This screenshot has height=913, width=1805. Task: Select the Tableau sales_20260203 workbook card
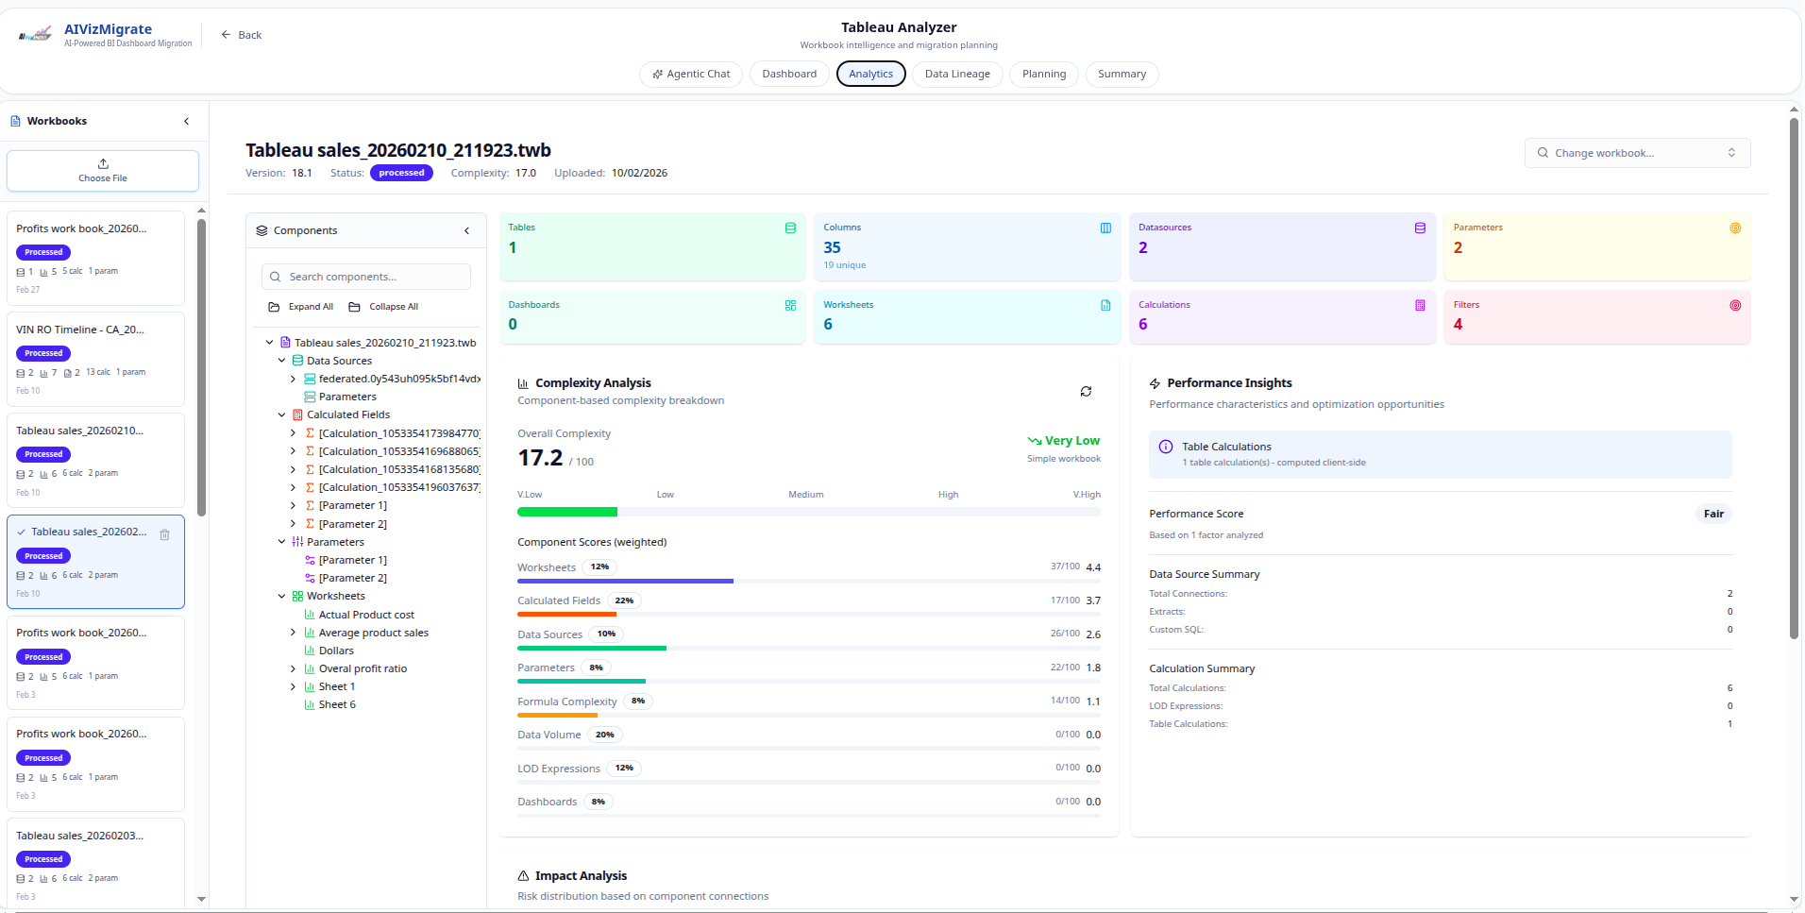95,864
